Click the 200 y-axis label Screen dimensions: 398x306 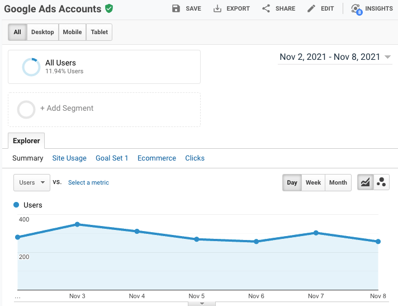click(x=24, y=257)
